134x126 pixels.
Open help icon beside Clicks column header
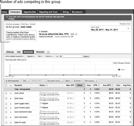point(84,85)
